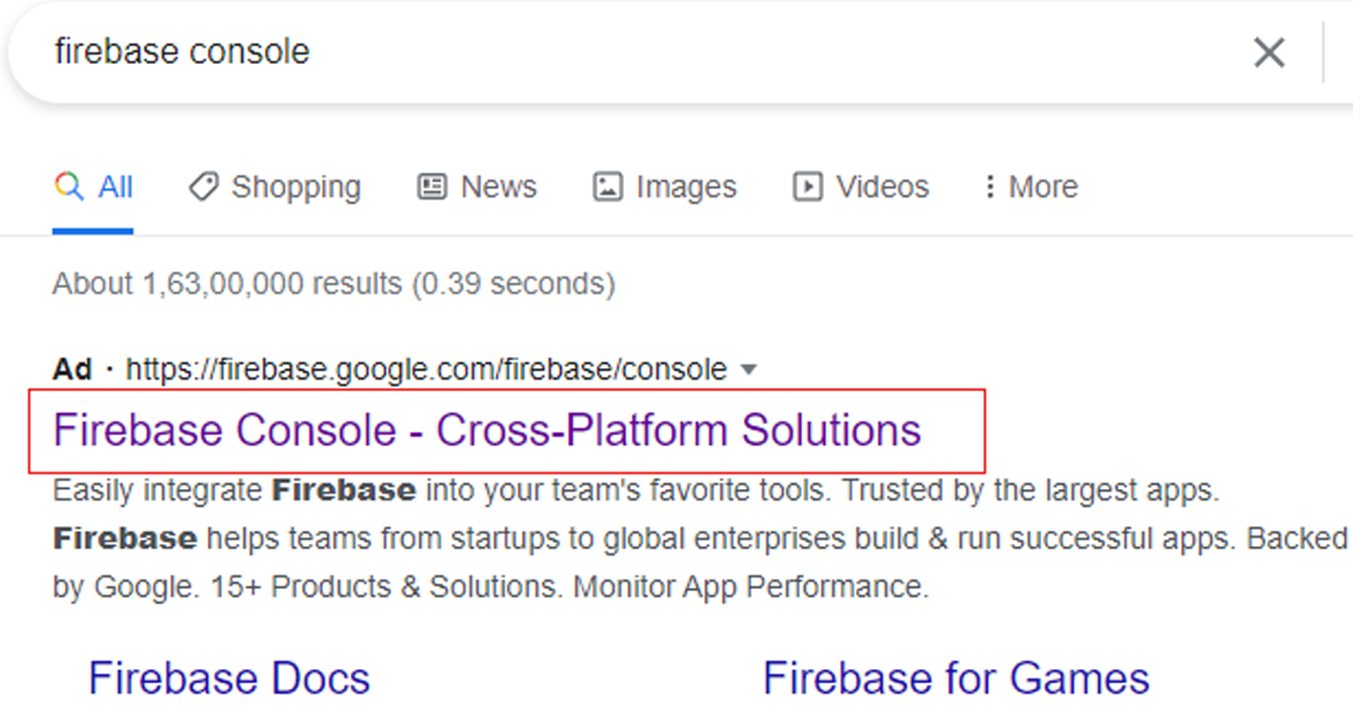Screen dimensions: 1353x718
Task: Visit the Firebase for Games sitelink
Action: [956, 677]
